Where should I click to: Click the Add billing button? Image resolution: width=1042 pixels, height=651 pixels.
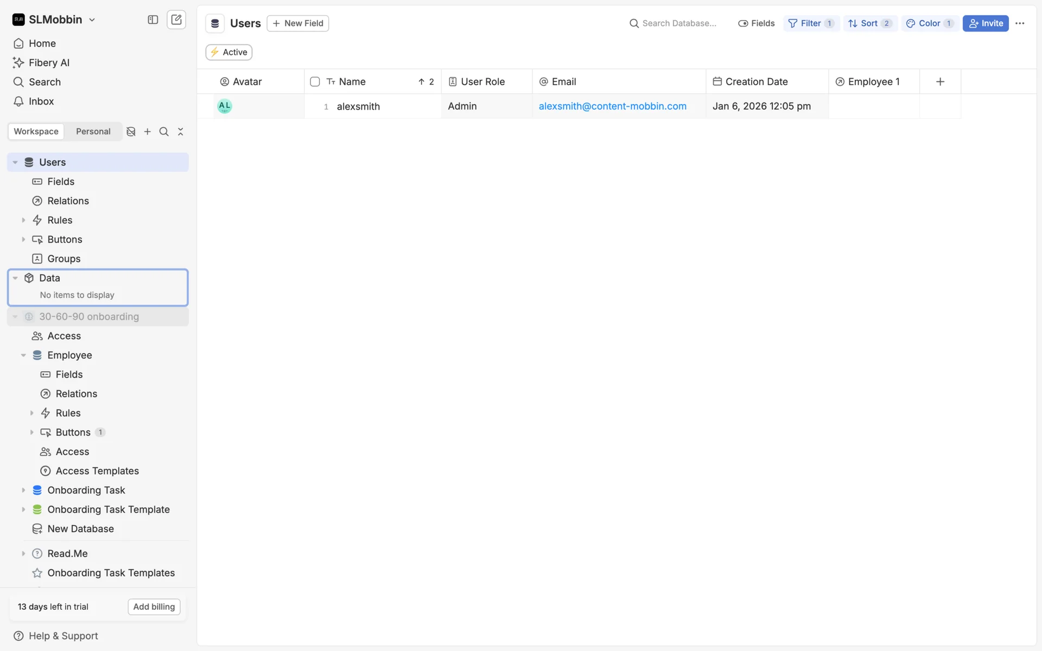pos(154,607)
